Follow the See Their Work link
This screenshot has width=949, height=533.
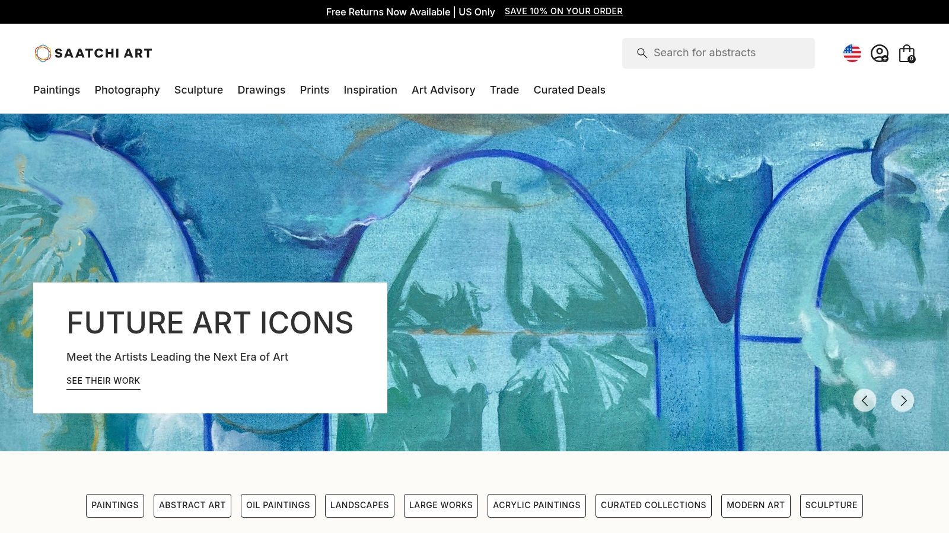point(103,381)
